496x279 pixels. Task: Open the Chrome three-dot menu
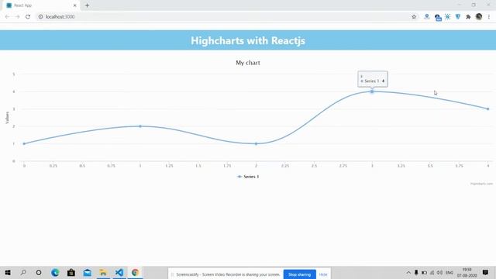click(489, 17)
